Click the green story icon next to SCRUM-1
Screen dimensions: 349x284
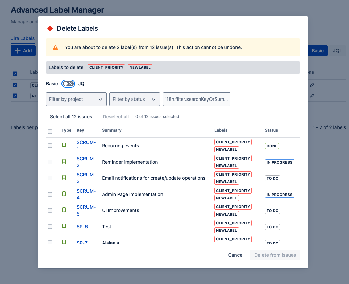click(x=64, y=145)
